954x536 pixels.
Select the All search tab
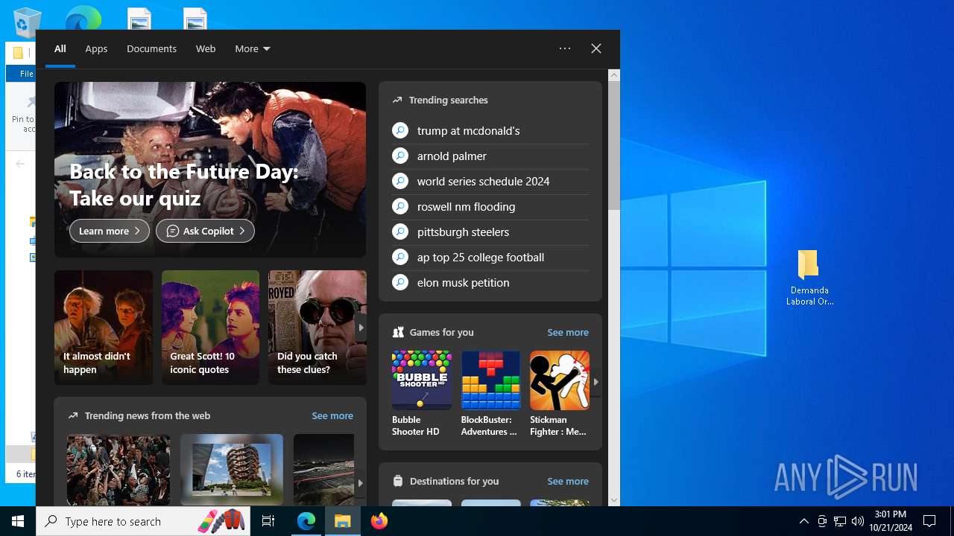pyautogui.click(x=60, y=48)
